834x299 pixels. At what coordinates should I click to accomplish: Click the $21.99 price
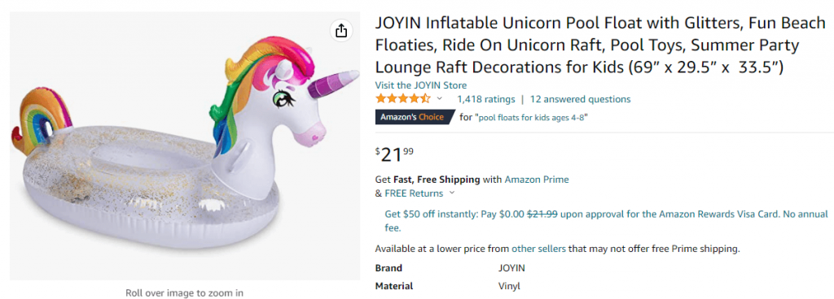[x=395, y=155]
